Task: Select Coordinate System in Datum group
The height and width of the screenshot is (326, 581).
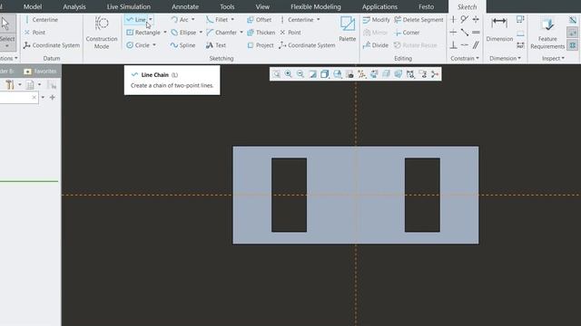Action: tap(52, 45)
